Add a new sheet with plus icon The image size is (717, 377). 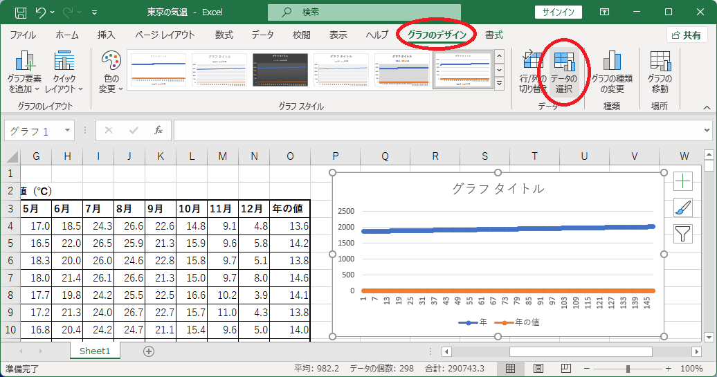coord(149,351)
